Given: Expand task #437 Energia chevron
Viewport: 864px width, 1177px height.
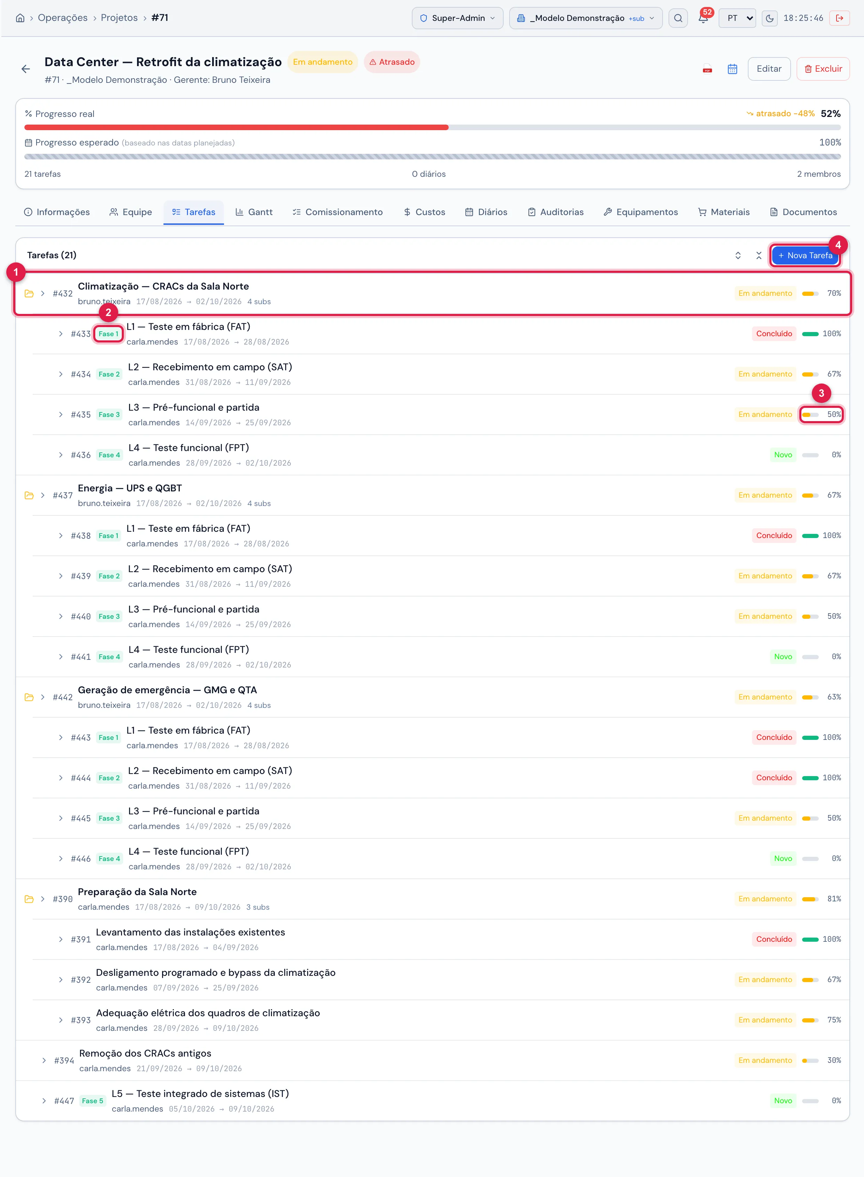Looking at the screenshot, I should (x=43, y=496).
